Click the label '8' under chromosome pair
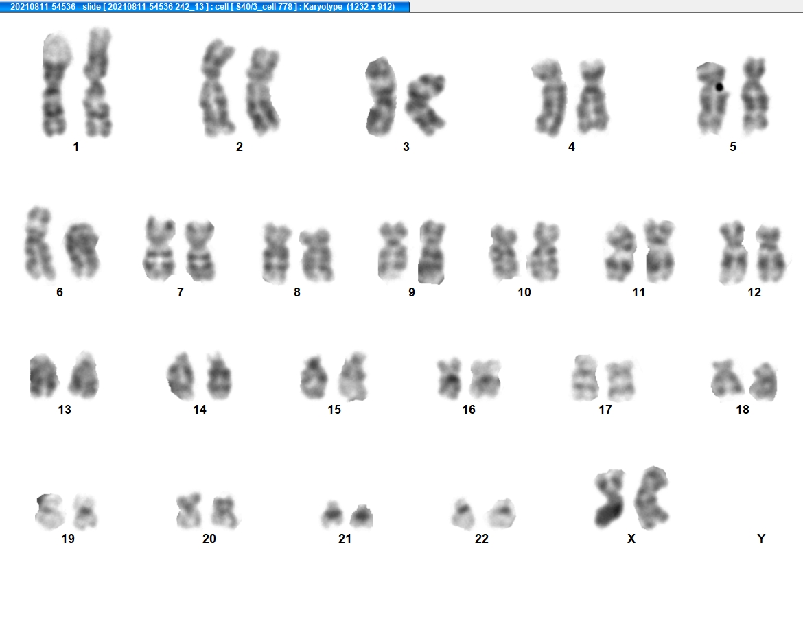 297,292
